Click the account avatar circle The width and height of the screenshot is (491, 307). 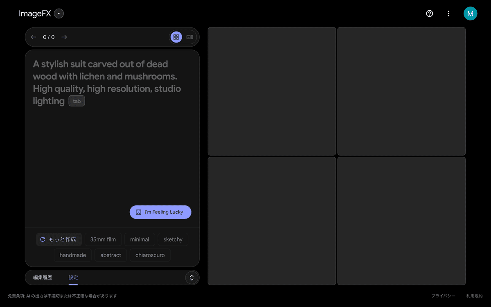click(470, 14)
